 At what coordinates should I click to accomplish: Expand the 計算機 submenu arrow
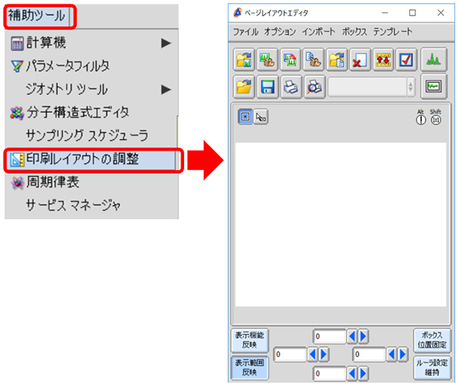tap(166, 43)
